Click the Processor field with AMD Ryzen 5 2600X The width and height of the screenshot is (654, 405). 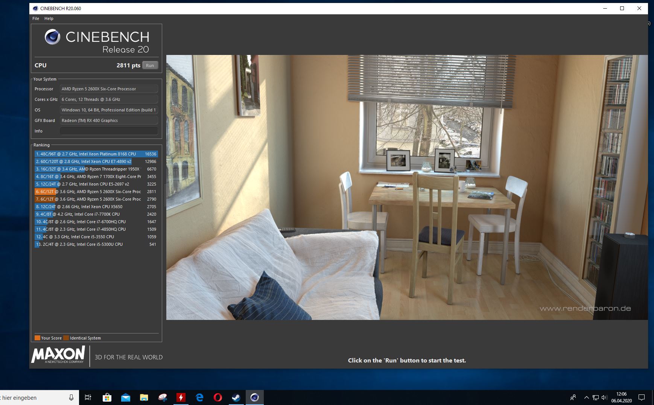point(109,89)
